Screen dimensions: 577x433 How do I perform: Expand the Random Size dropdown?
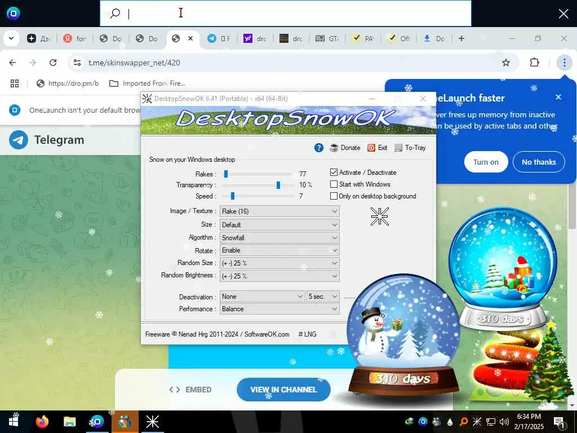[x=279, y=263]
